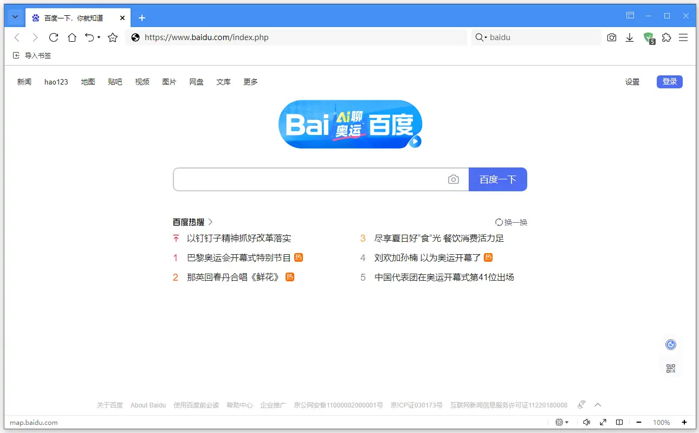The width and height of the screenshot is (699, 433).
Task: Open the green shield ad blocker icon
Action: click(649, 37)
